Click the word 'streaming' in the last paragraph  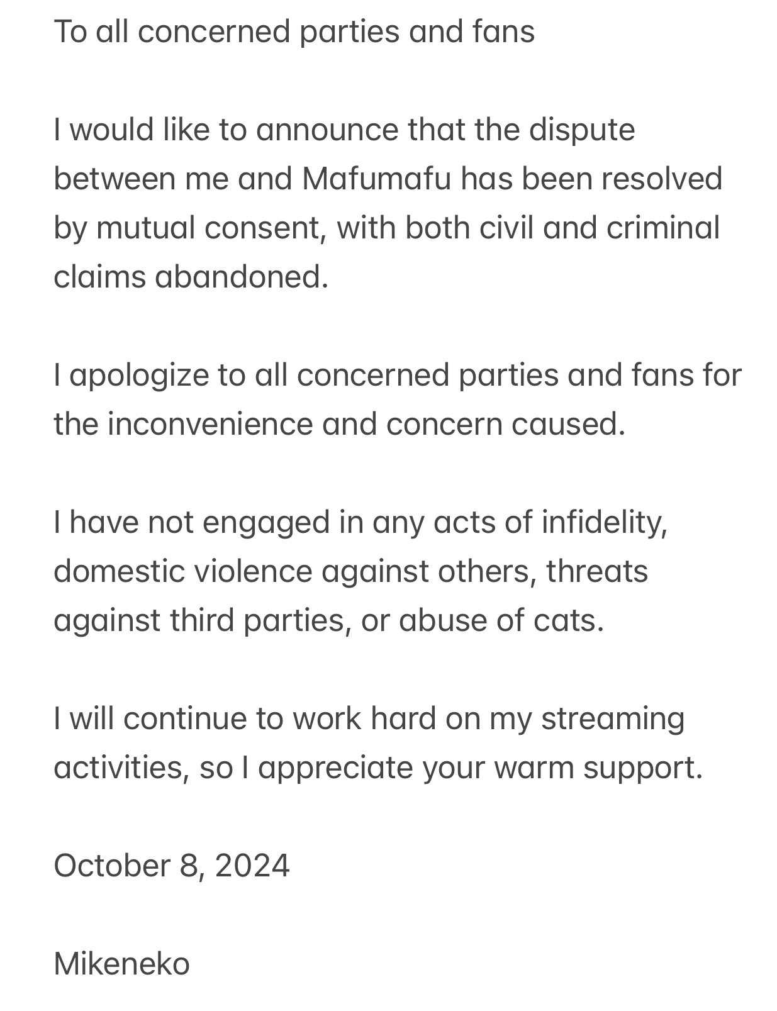coord(612,719)
